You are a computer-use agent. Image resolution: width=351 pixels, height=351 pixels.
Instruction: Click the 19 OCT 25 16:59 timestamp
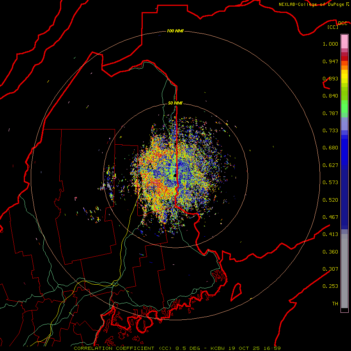[x=255, y=348]
